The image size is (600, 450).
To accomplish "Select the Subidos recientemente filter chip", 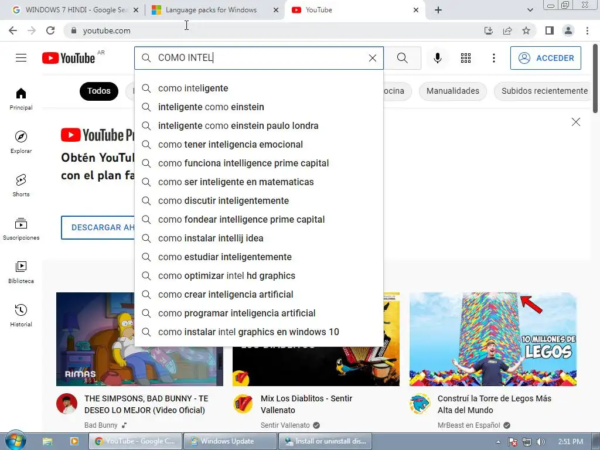I will (544, 91).
